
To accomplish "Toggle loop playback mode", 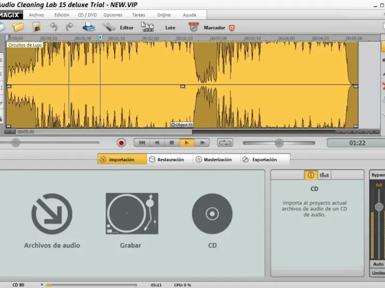I will tap(225, 143).
